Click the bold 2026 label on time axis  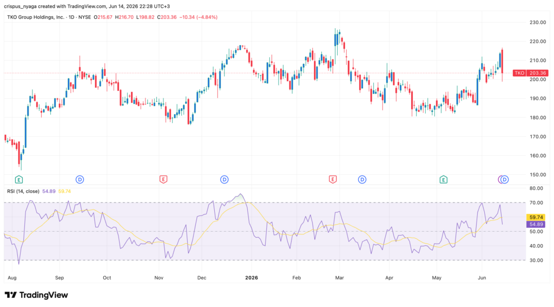(252, 278)
